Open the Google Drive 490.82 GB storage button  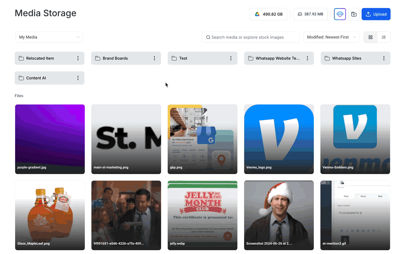(x=268, y=14)
